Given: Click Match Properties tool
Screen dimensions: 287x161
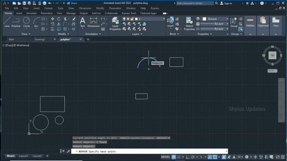Looking at the screenshot, I should tap(189, 24).
